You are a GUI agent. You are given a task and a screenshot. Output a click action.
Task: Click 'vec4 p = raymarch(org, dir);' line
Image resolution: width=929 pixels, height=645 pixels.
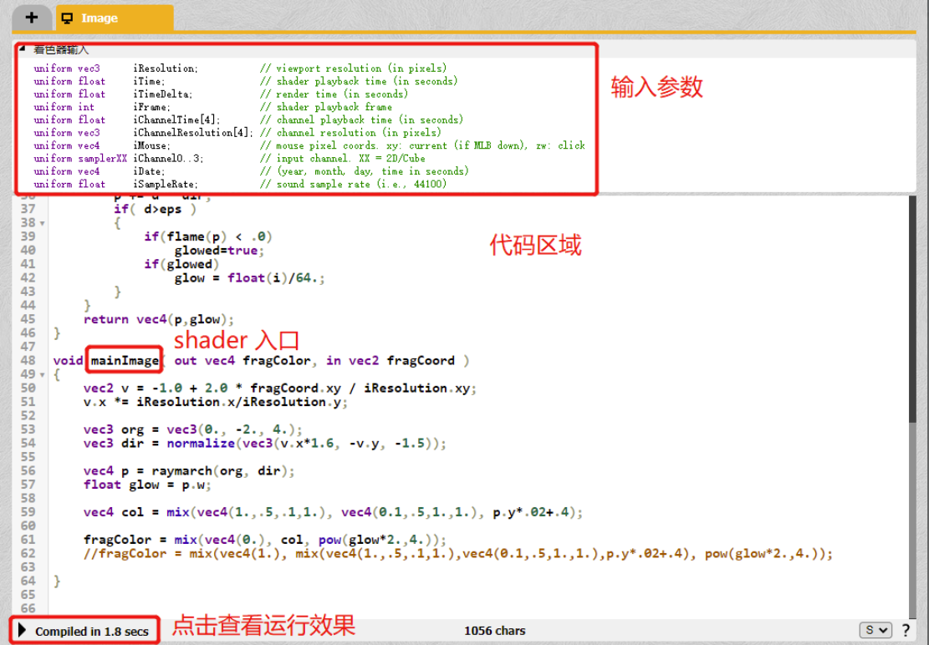click(x=189, y=471)
